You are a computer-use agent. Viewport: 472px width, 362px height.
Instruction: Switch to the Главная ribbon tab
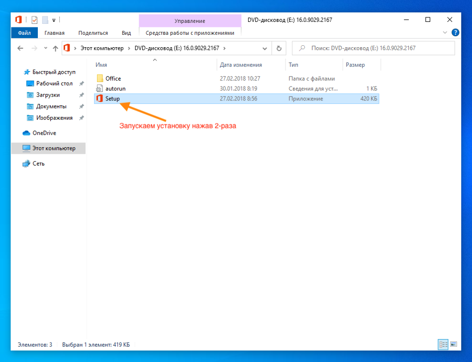pos(55,33)
